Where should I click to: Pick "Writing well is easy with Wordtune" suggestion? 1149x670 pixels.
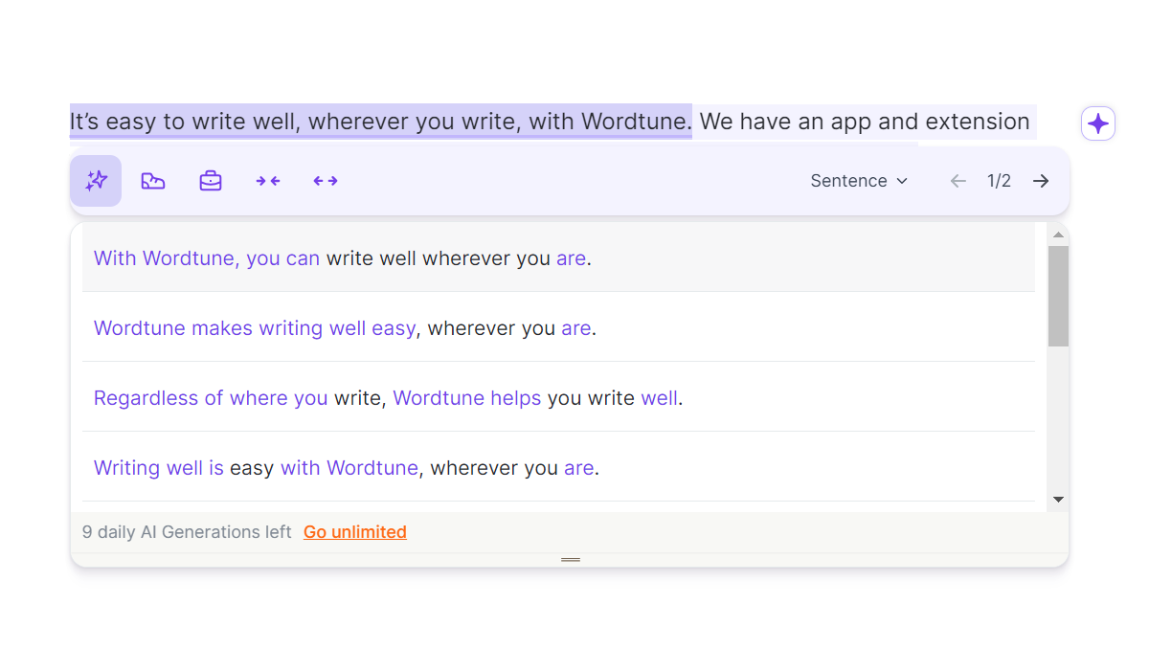pos(347,468)
